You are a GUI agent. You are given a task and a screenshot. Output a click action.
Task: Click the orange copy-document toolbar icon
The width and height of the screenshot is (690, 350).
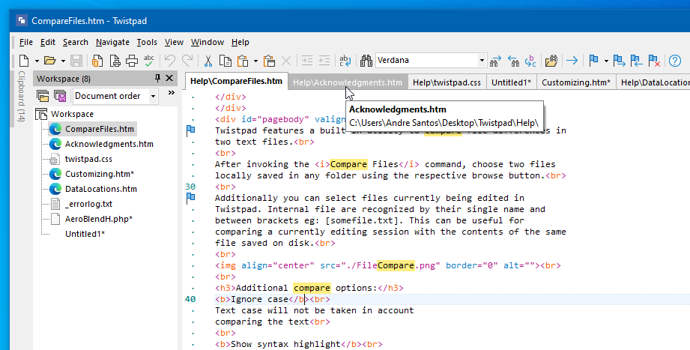[x=97, y=60]
